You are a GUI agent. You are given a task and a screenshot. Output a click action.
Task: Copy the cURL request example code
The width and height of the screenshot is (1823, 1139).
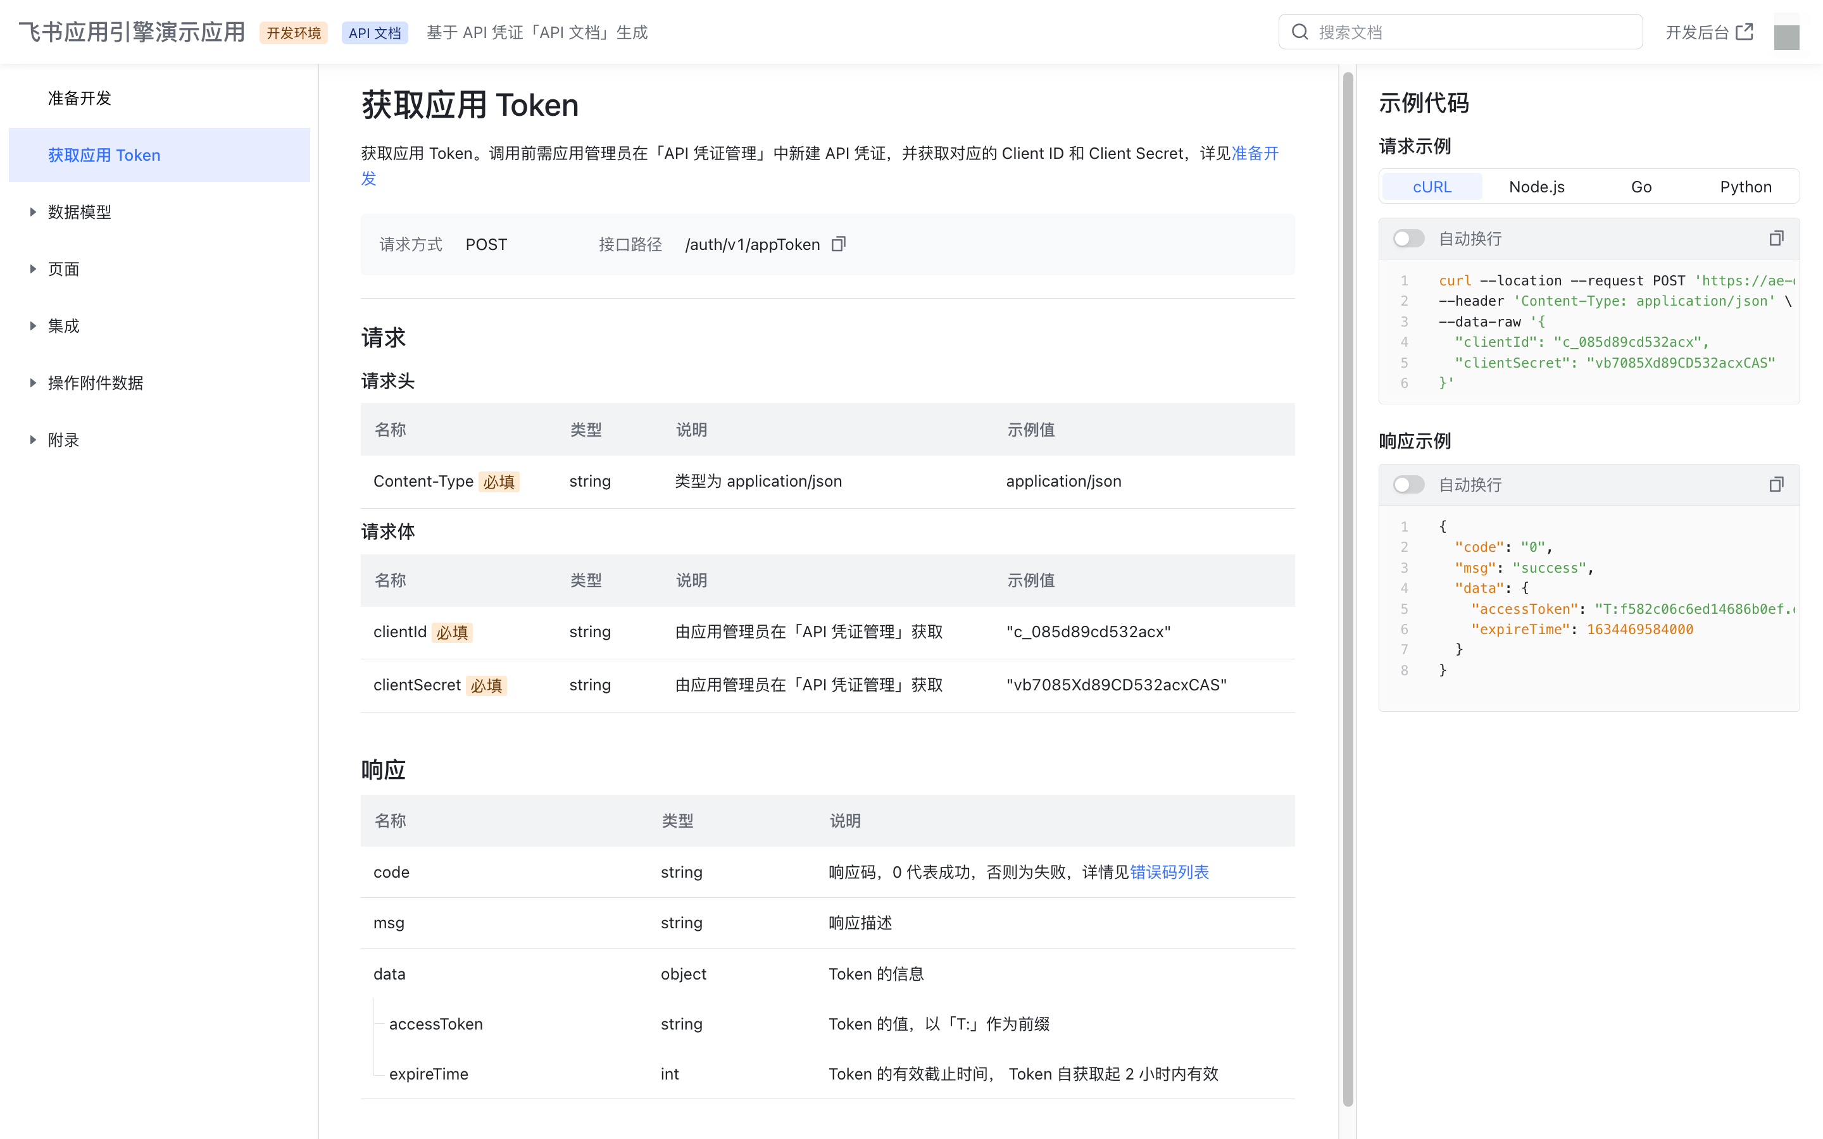(x=1776, y=238)
